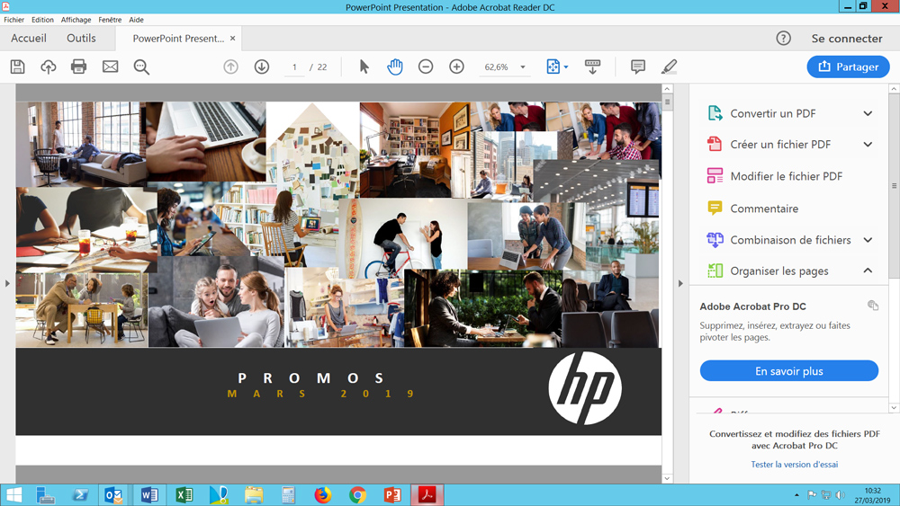Screen dimensions: 900x506
Task: Open the Fenêtre menu
Action: (x=110, y=20)
